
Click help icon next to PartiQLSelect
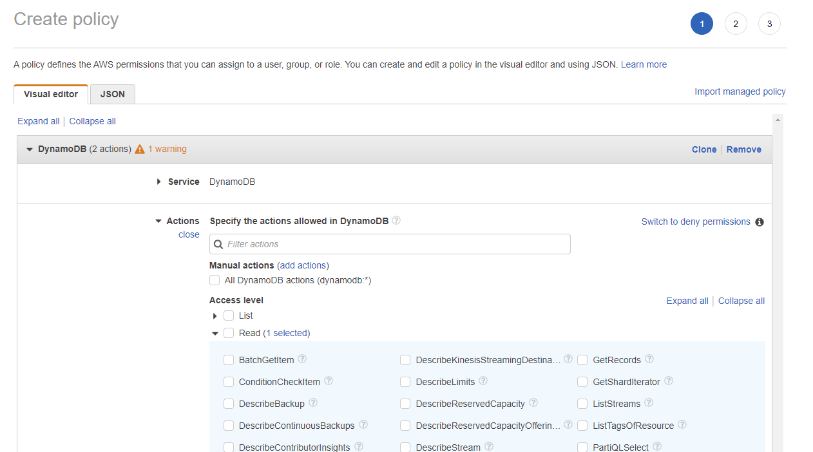tap(657, 446)
